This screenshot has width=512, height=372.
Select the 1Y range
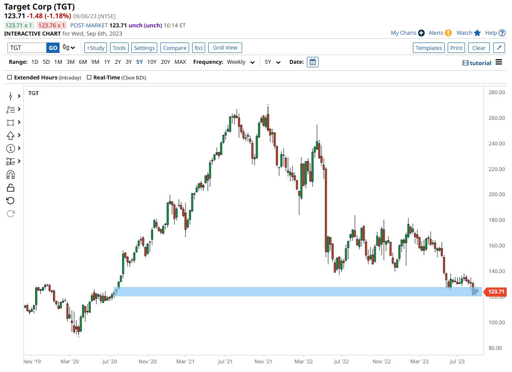click(x=107, y=62)
